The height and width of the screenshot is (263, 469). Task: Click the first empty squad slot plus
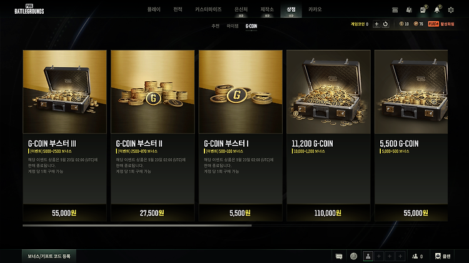point(379,256)
